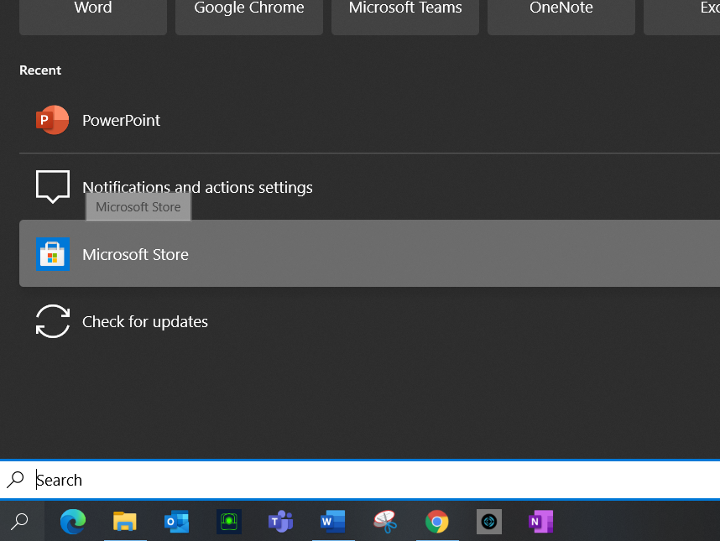Open the green camera app taskbar icon
This screenshot has height=541, width=720.
tap(229, 521)
